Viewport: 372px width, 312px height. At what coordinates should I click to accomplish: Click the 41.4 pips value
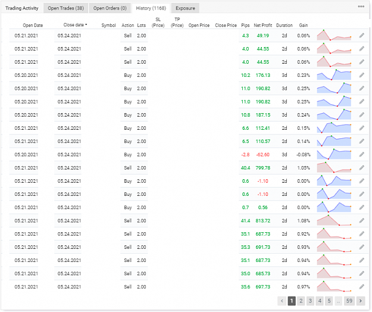coord(245,221)
